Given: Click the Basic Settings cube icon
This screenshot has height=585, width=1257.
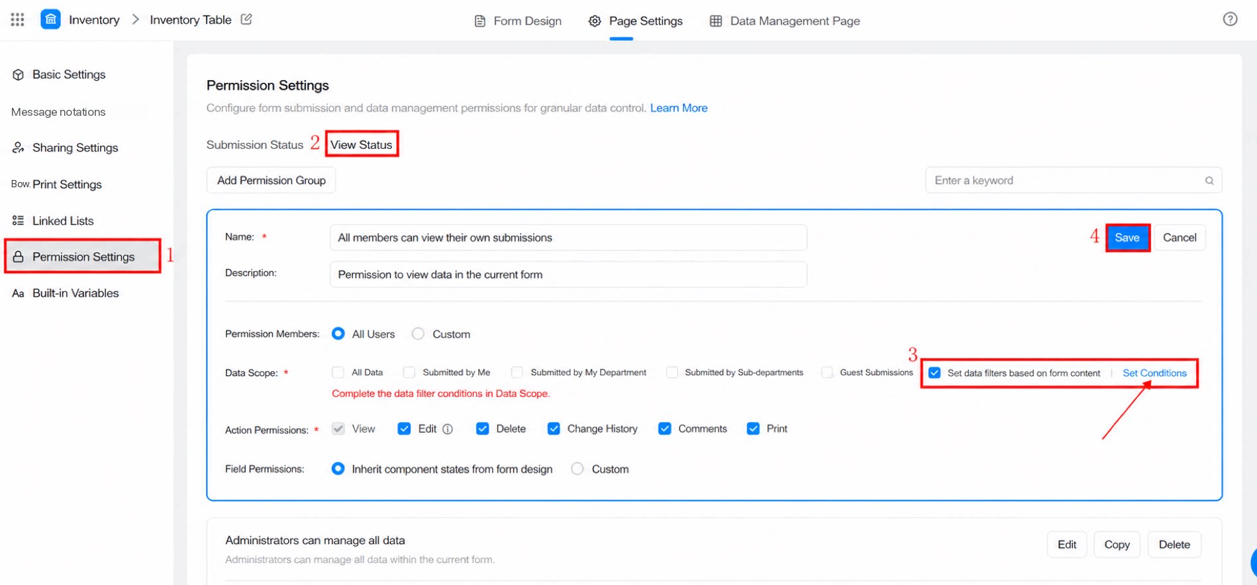Looking at the screenshot, I should click(19, 75).
